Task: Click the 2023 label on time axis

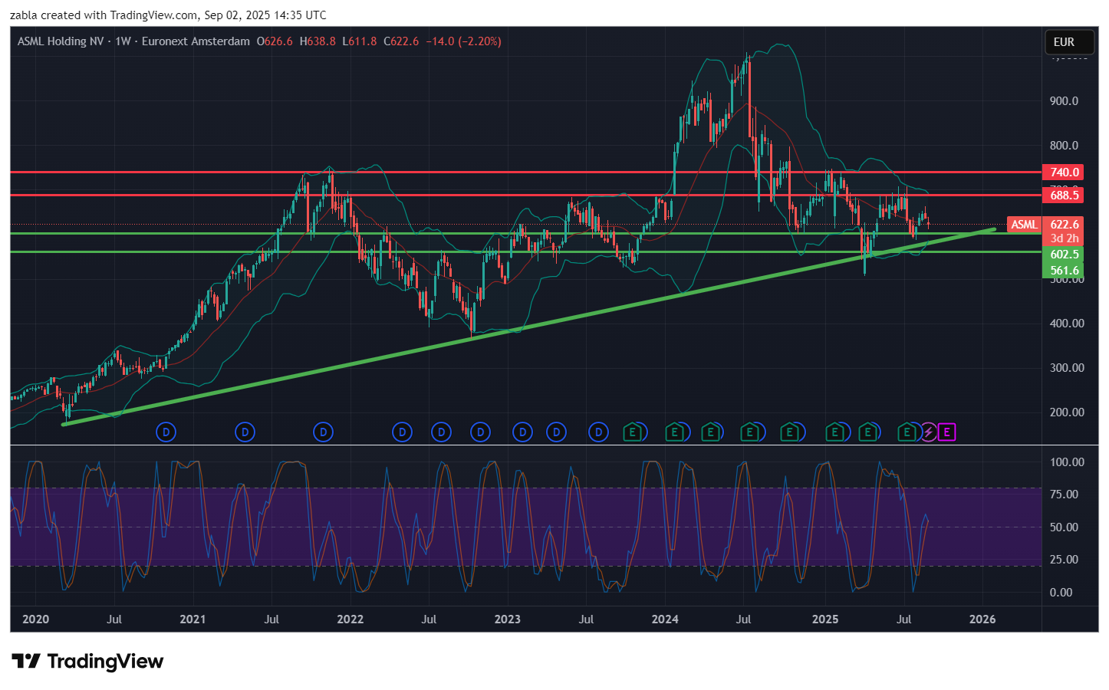Action: (x=508, y=619)
